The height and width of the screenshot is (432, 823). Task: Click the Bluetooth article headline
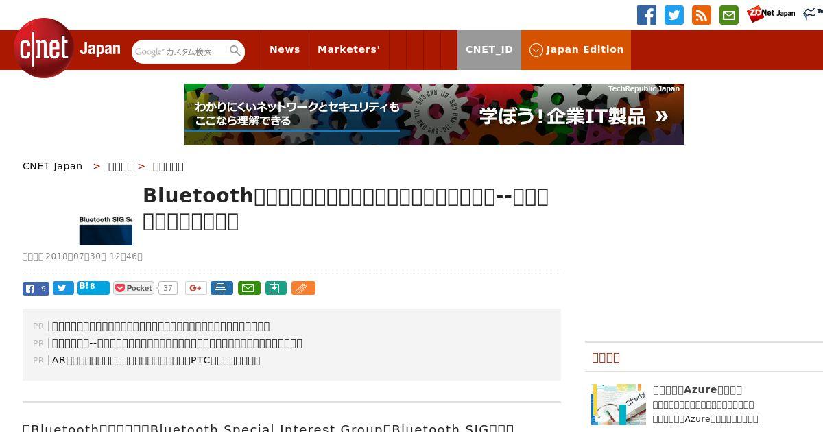[346, 208]
